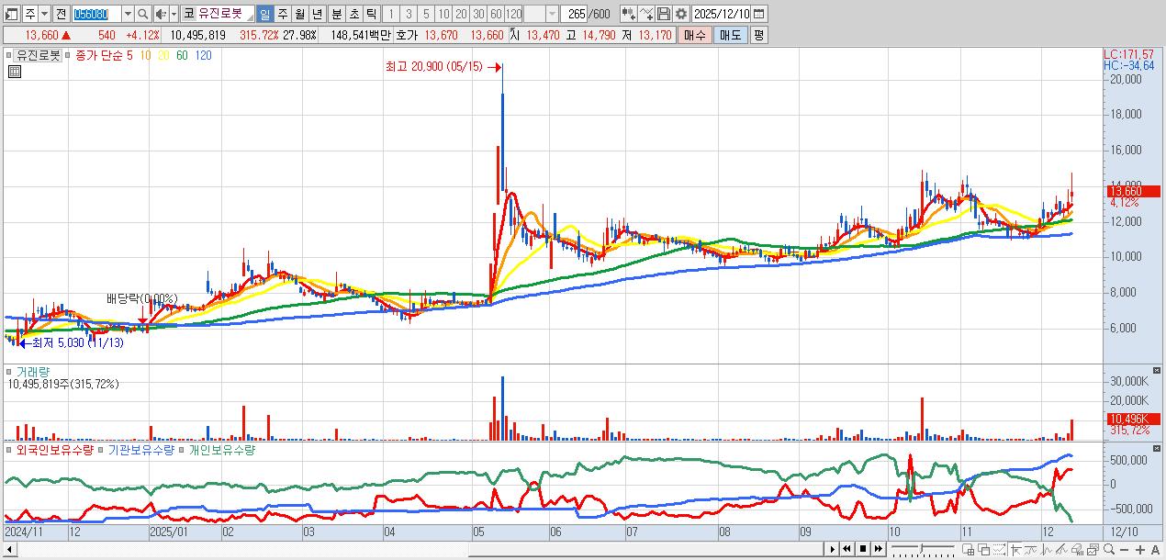The height and width of the screenshot is (560, 1166).
Task: Click the speaker sound icon
Action: click(161, 14)
